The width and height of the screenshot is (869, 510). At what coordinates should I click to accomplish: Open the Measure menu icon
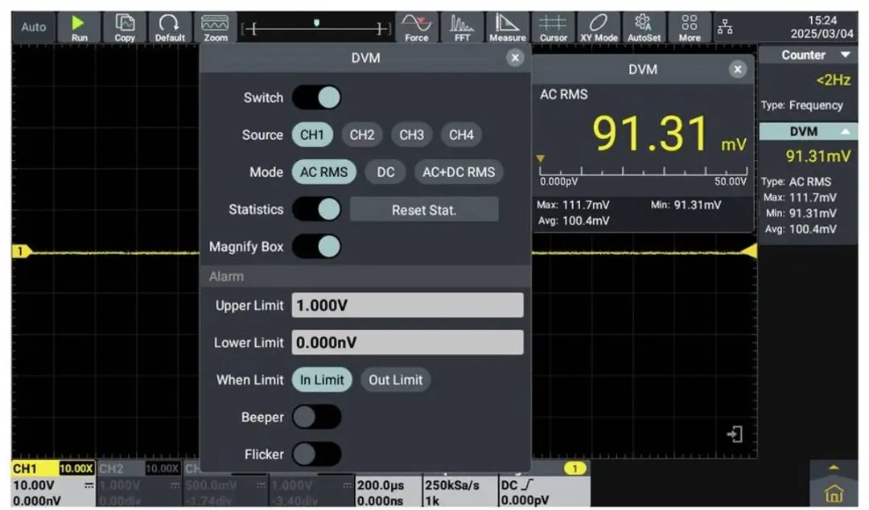pyautogui.click(x=507, y=27)
